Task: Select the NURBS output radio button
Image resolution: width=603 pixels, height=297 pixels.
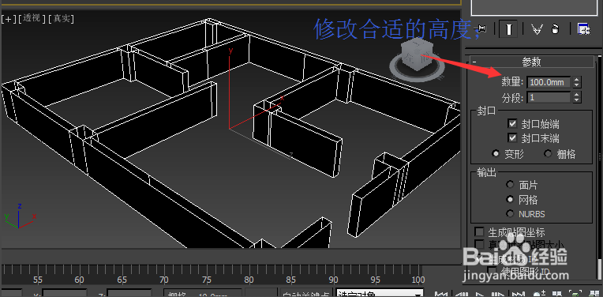Action: pos(511,213)
